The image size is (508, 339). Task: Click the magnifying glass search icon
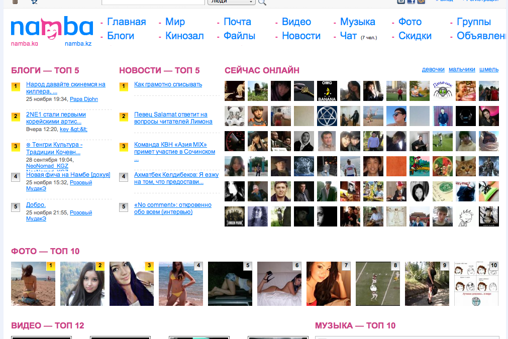(262, 2)
